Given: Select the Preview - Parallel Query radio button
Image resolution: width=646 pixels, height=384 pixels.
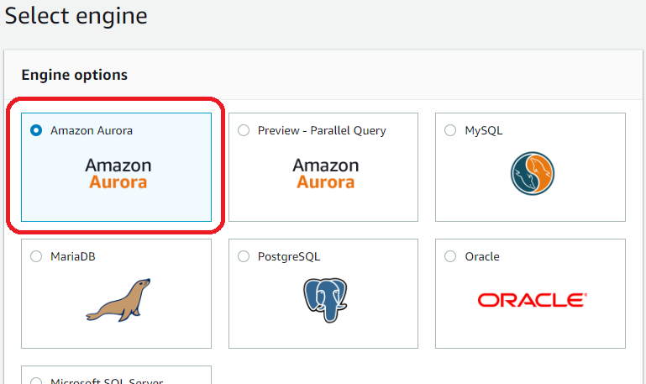Looking at the screenshot, I should [x=244, y=130].
